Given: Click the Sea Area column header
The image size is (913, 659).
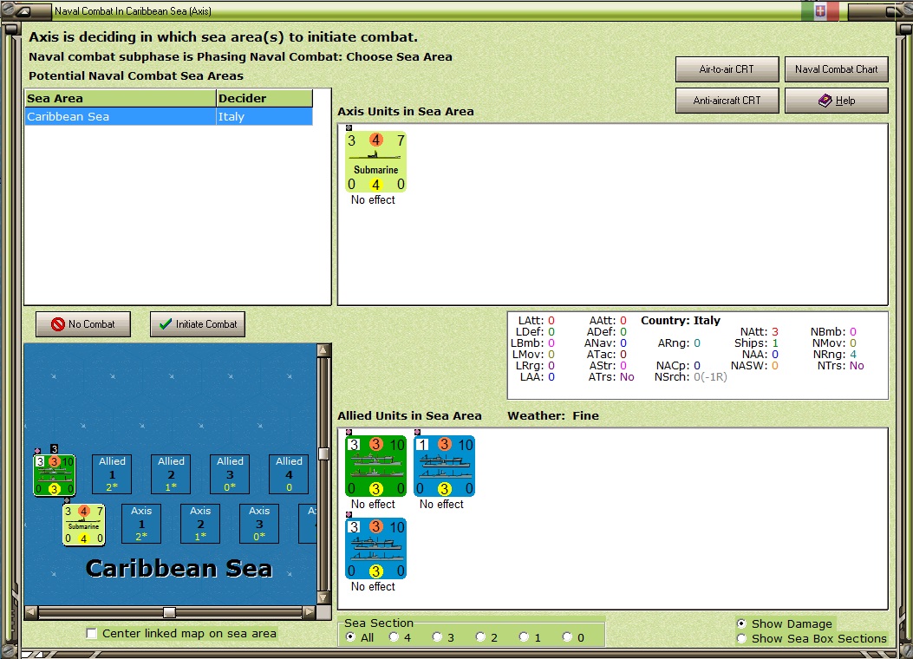Looking at the screenshot, I should (121, 98).
